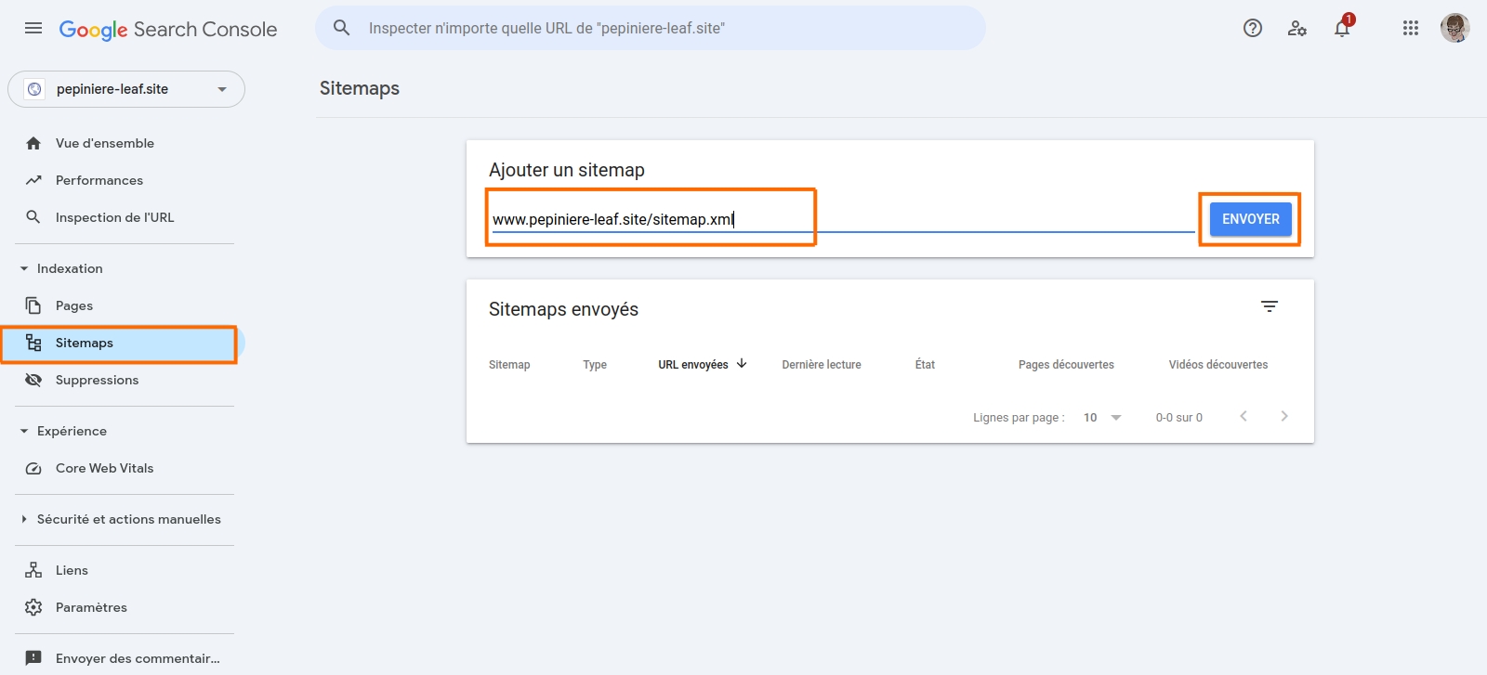This screenshot has width=1487, height=675.
Task: Expand Sécurité et actions manuelles
Action: tap(120, 519)
